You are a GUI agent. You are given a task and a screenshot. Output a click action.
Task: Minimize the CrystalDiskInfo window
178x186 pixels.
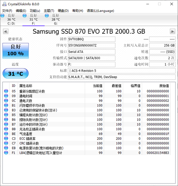tap(148, 4)
